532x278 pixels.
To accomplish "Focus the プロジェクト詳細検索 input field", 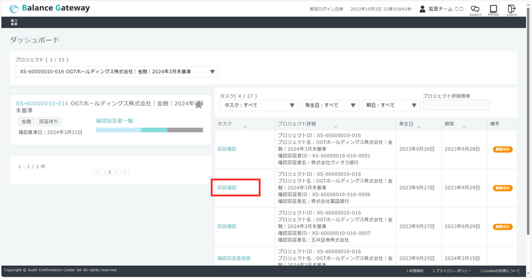I will coord(456,105).
